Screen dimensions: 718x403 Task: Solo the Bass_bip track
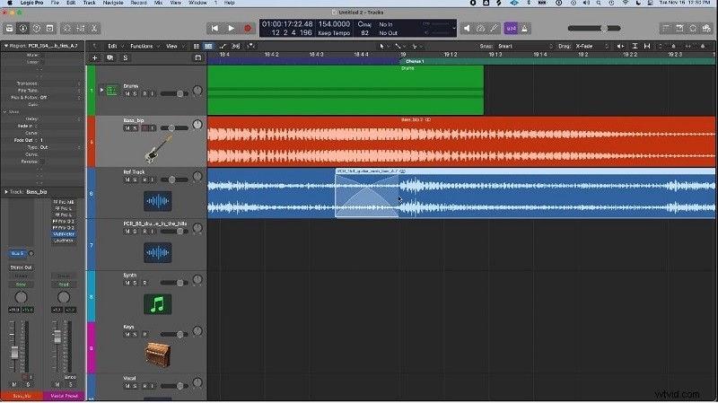135,128
